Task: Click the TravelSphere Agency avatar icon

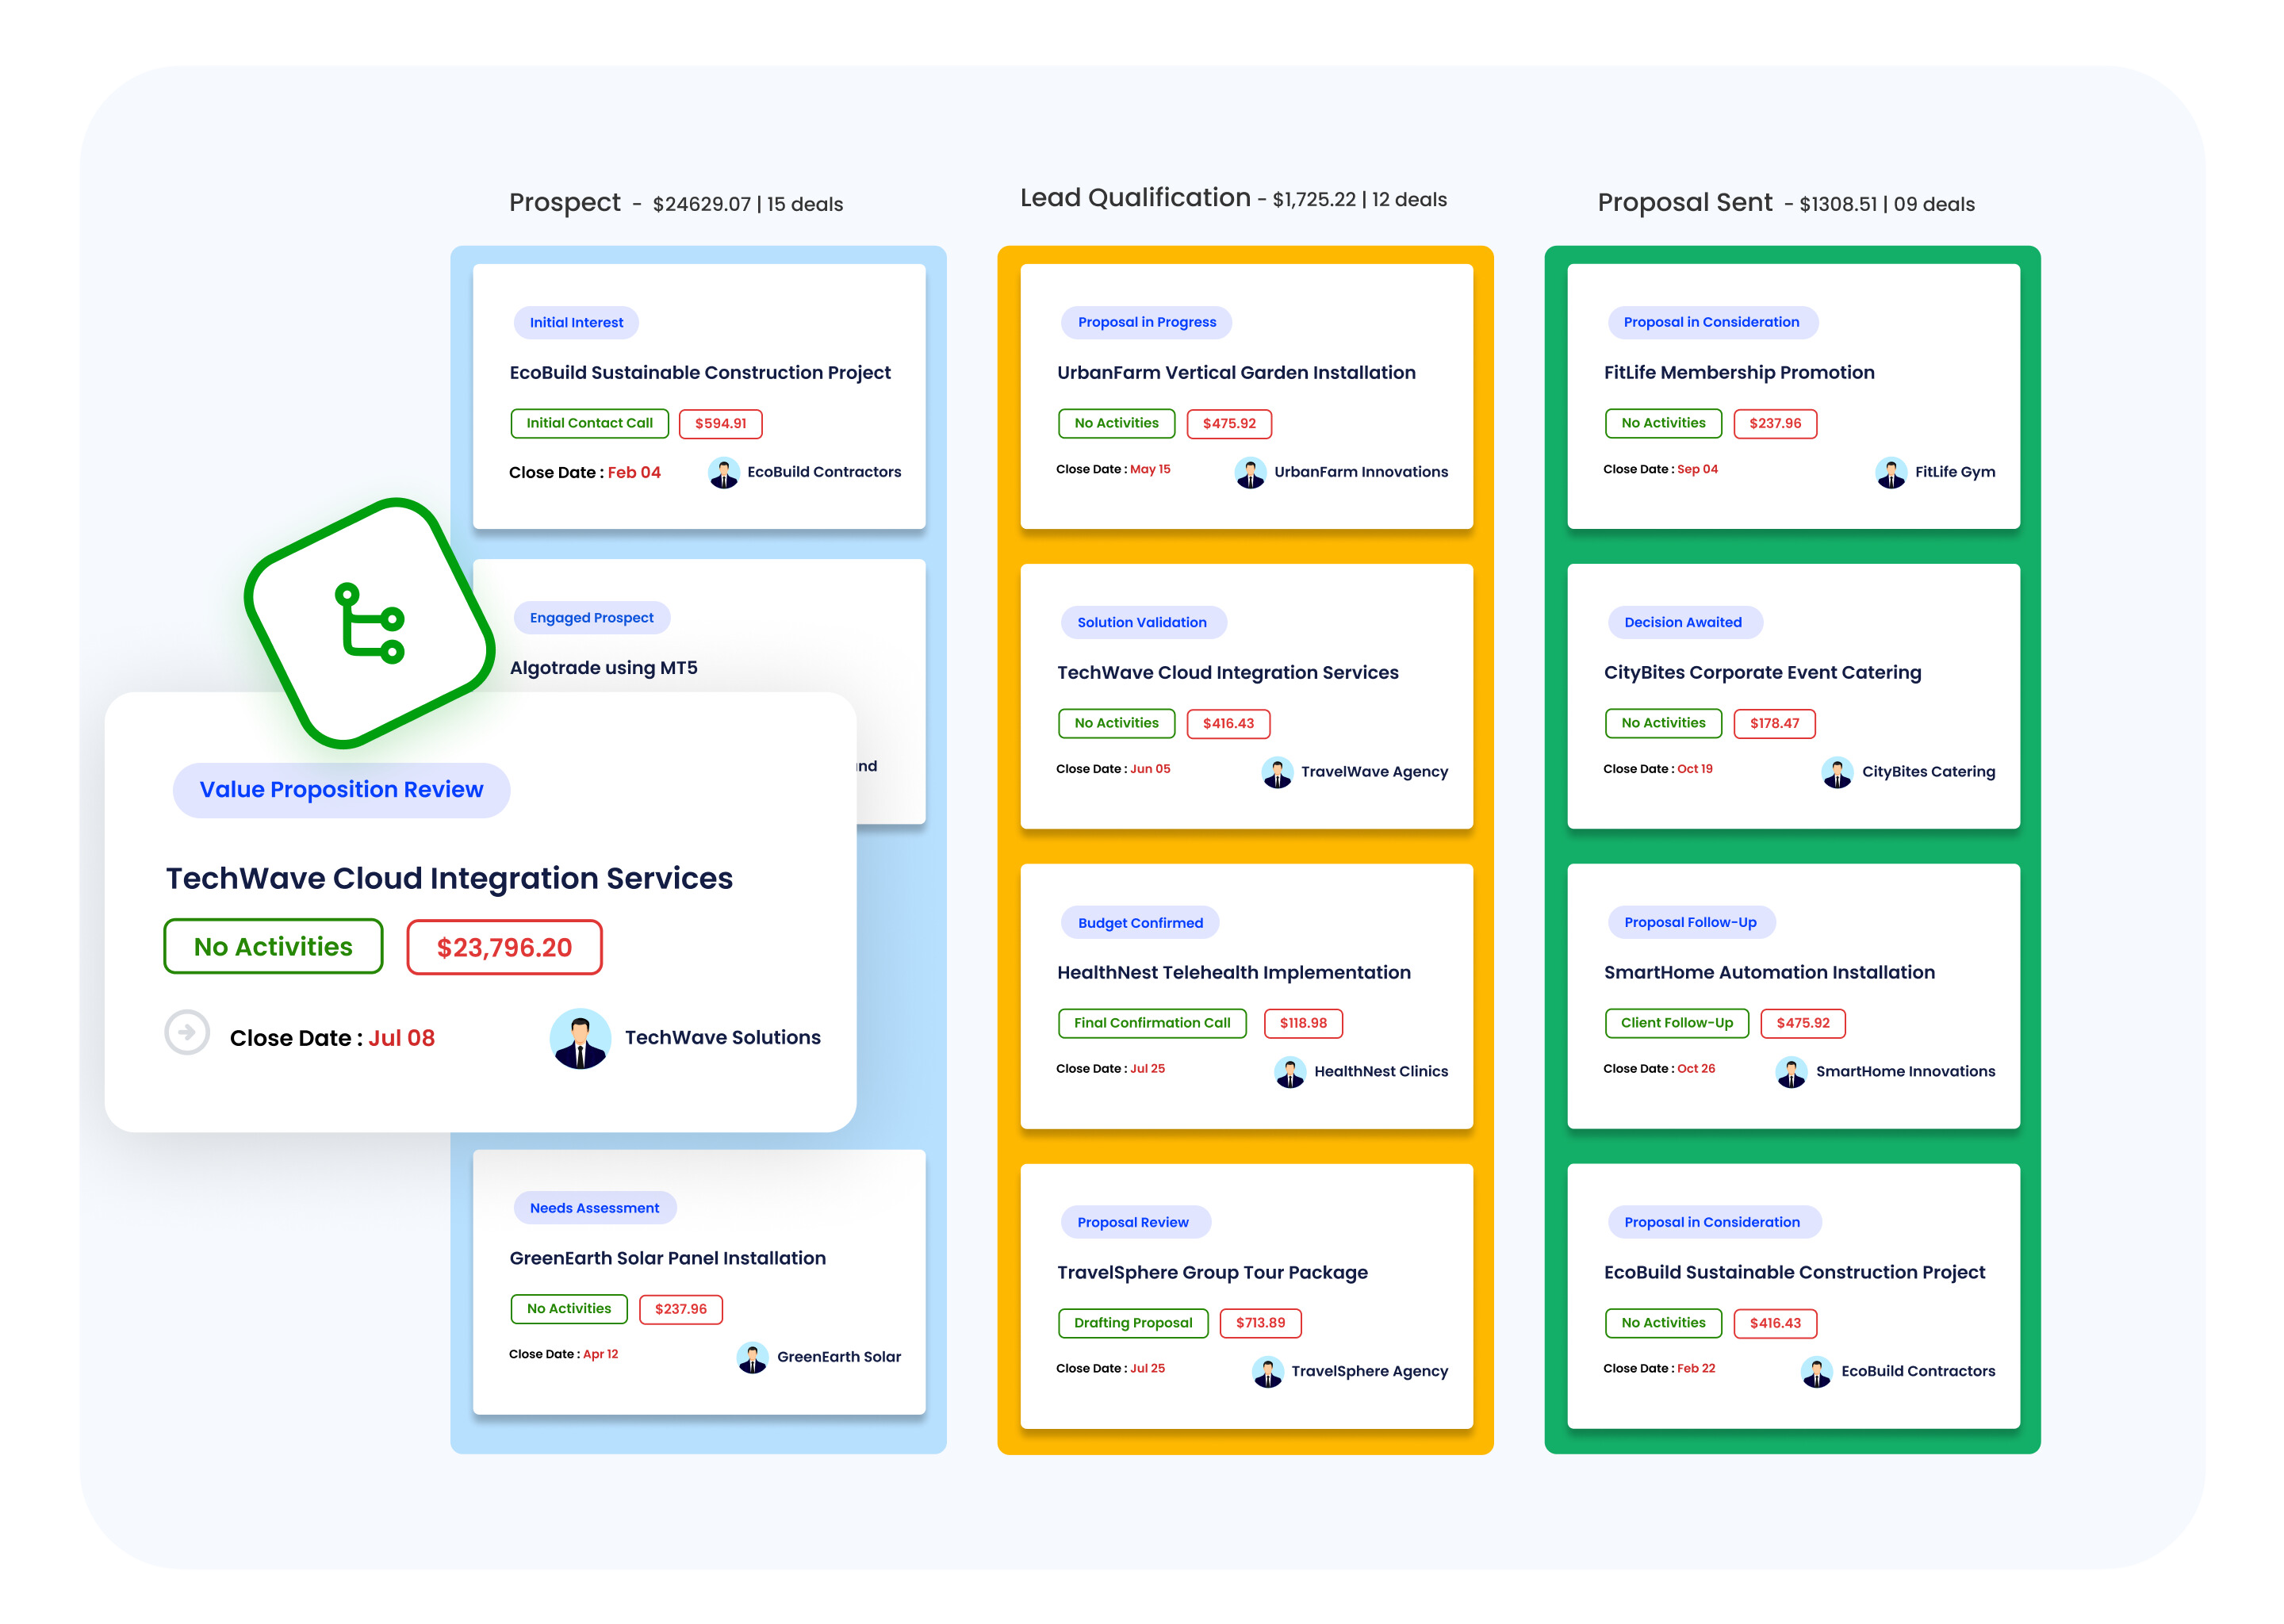Action: pos(1267,1372)
